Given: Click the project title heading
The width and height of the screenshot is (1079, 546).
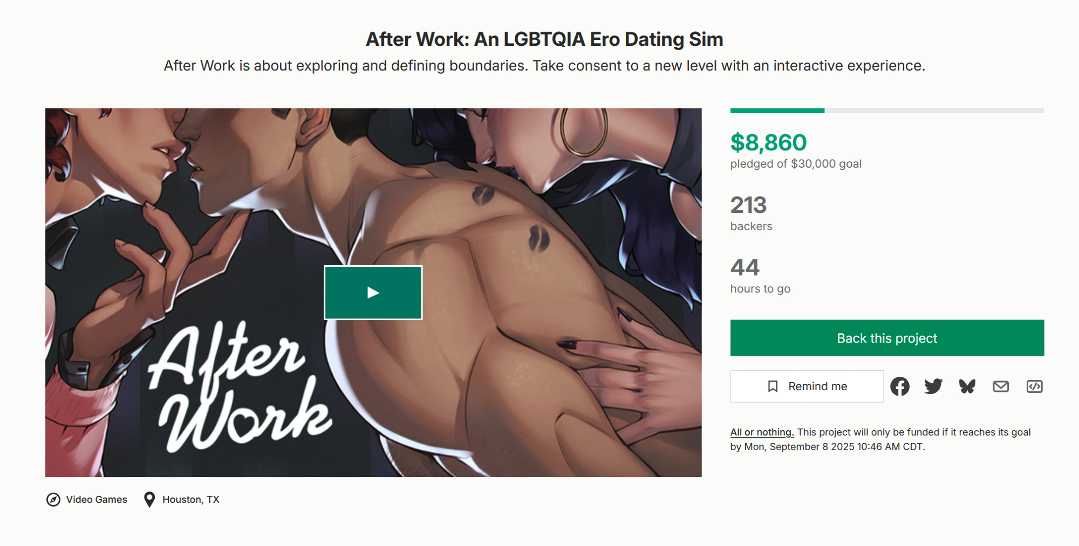Looking at the screenshot, I should coord(544,39).
